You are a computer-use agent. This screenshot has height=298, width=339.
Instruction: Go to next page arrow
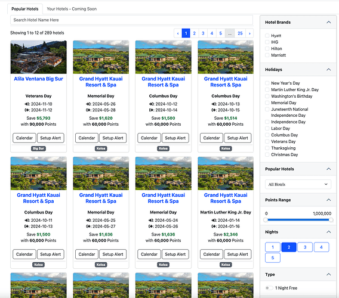tap(249, 33)
